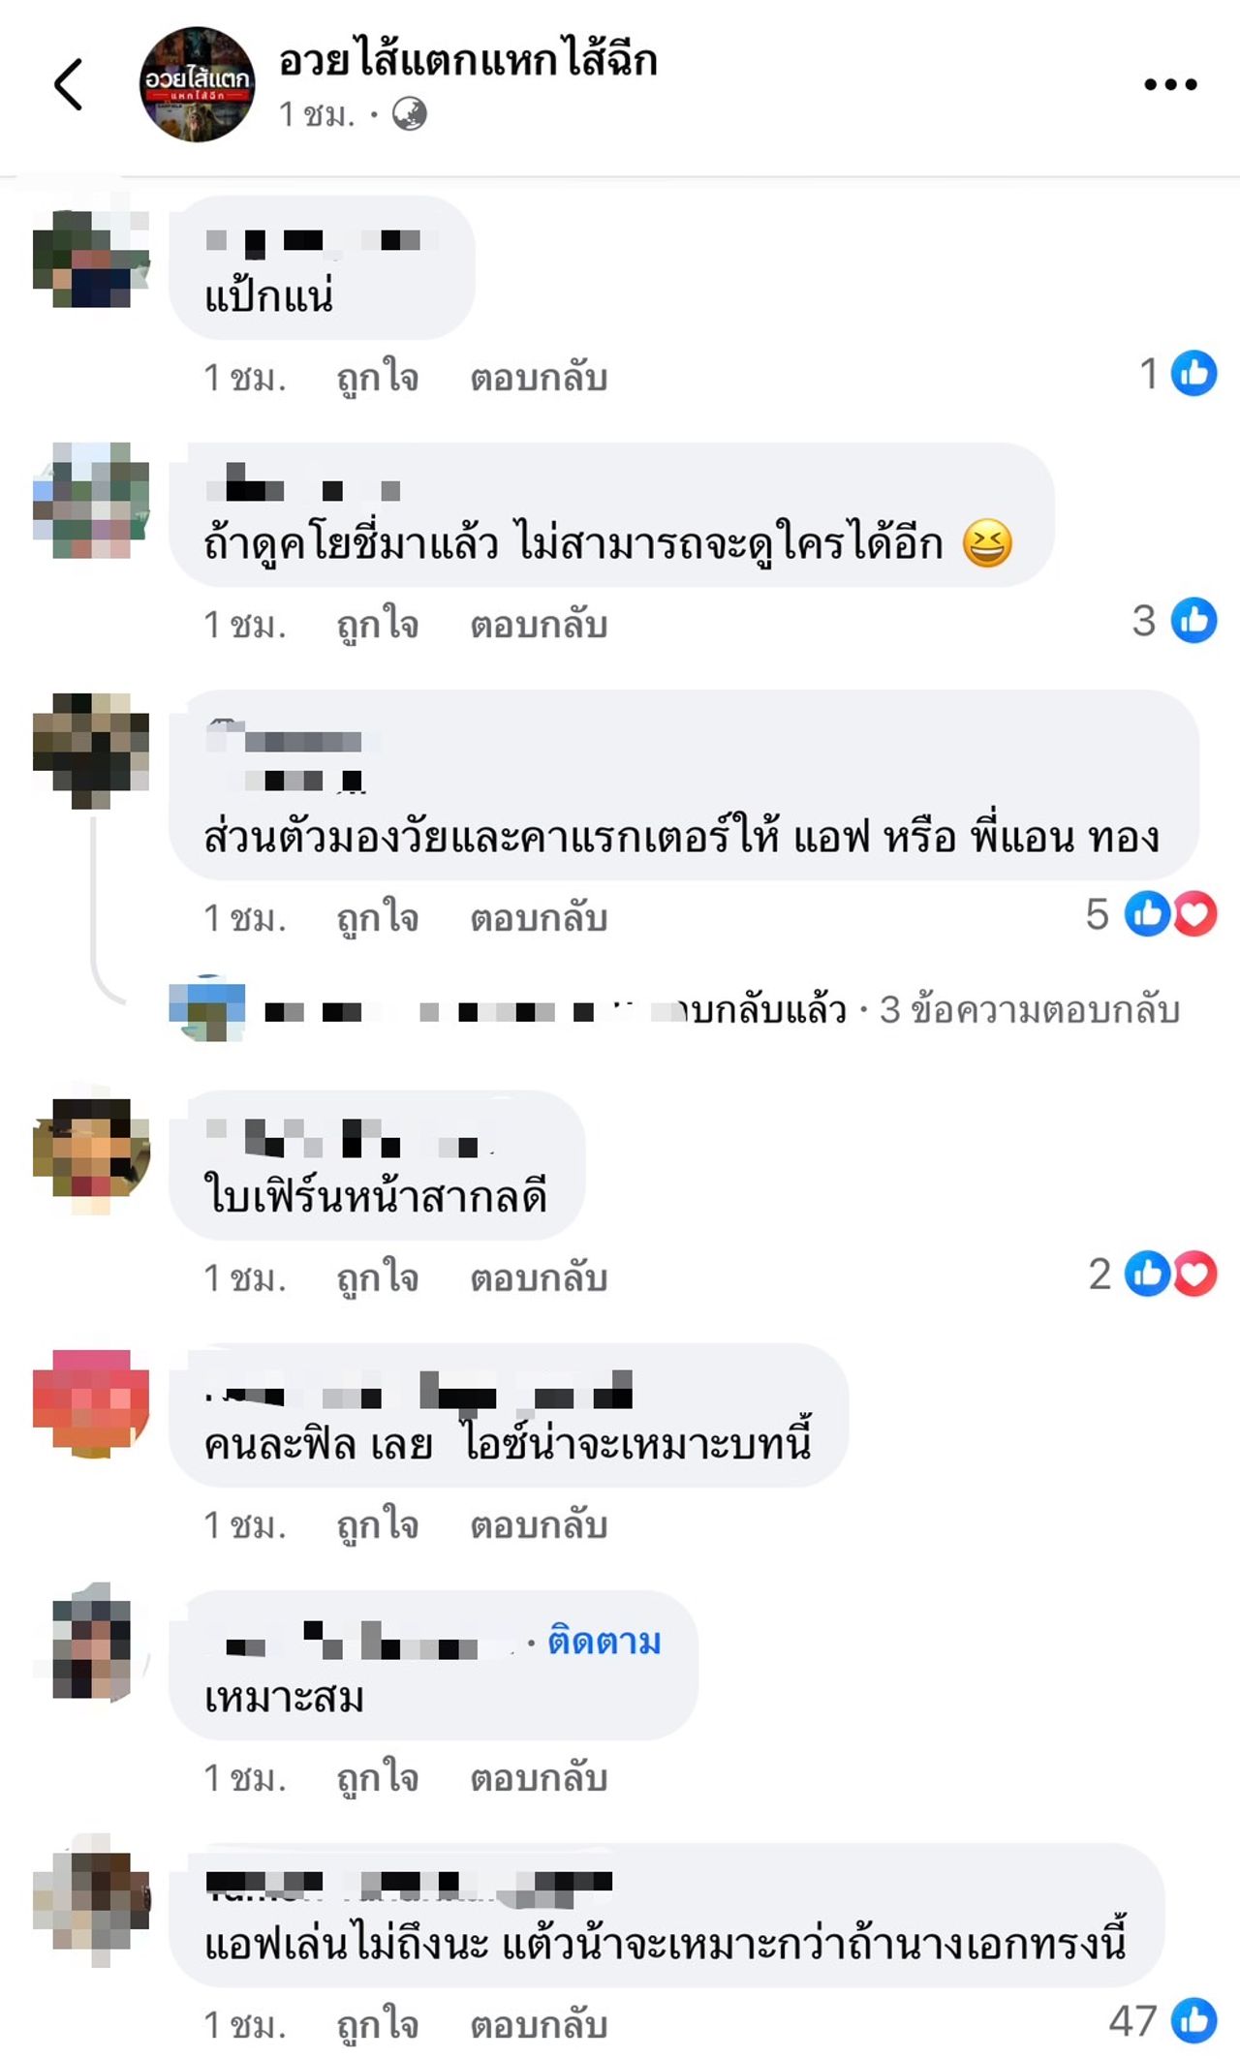Like the "เหมาะสม" comment via ถูกใจ

[378, 1777]
